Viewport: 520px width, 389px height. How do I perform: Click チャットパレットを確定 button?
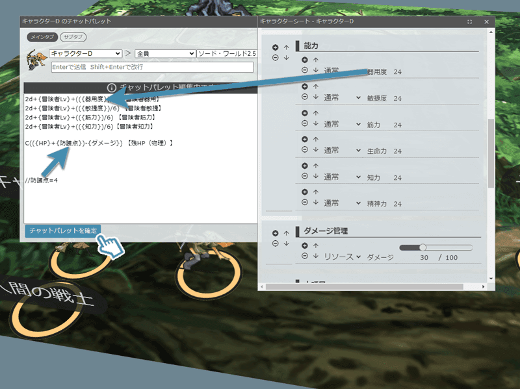[63, 231]
